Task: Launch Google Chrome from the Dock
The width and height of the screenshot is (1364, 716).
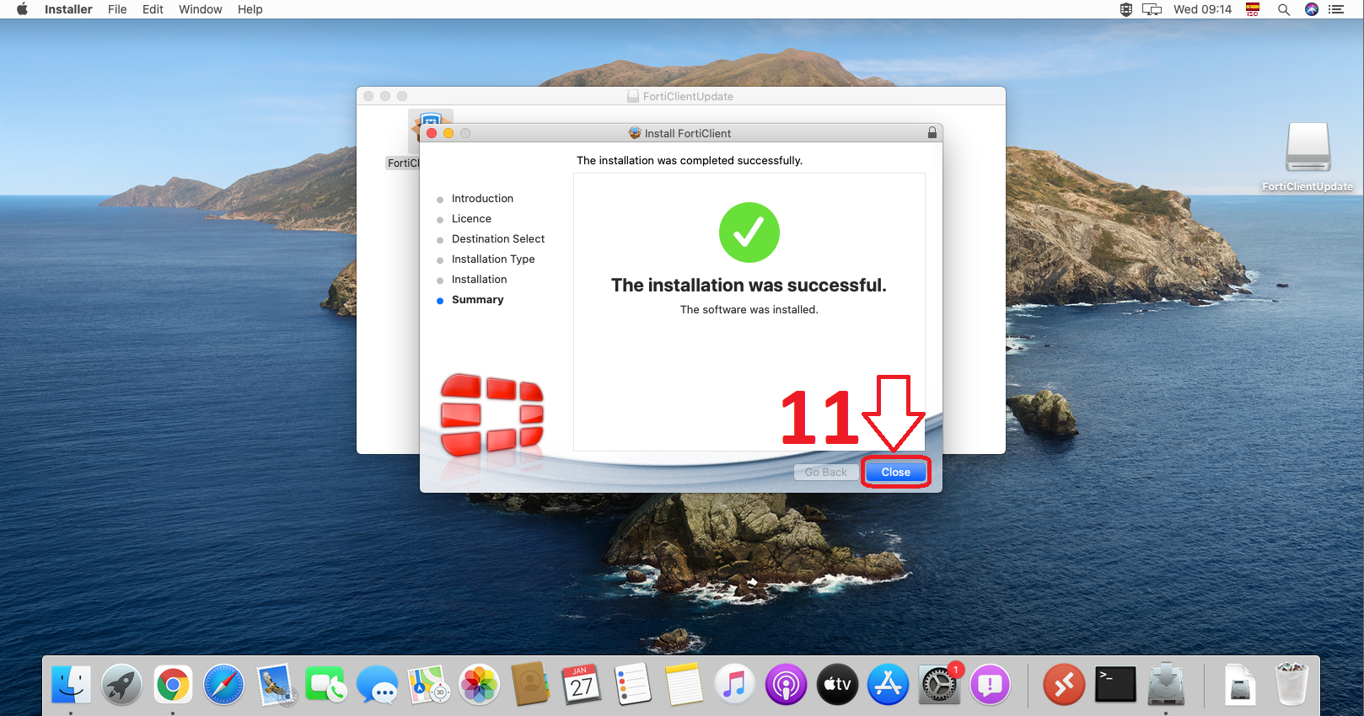Action: 173,685
